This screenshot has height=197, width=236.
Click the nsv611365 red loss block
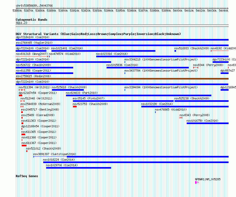tap(23, 134)
